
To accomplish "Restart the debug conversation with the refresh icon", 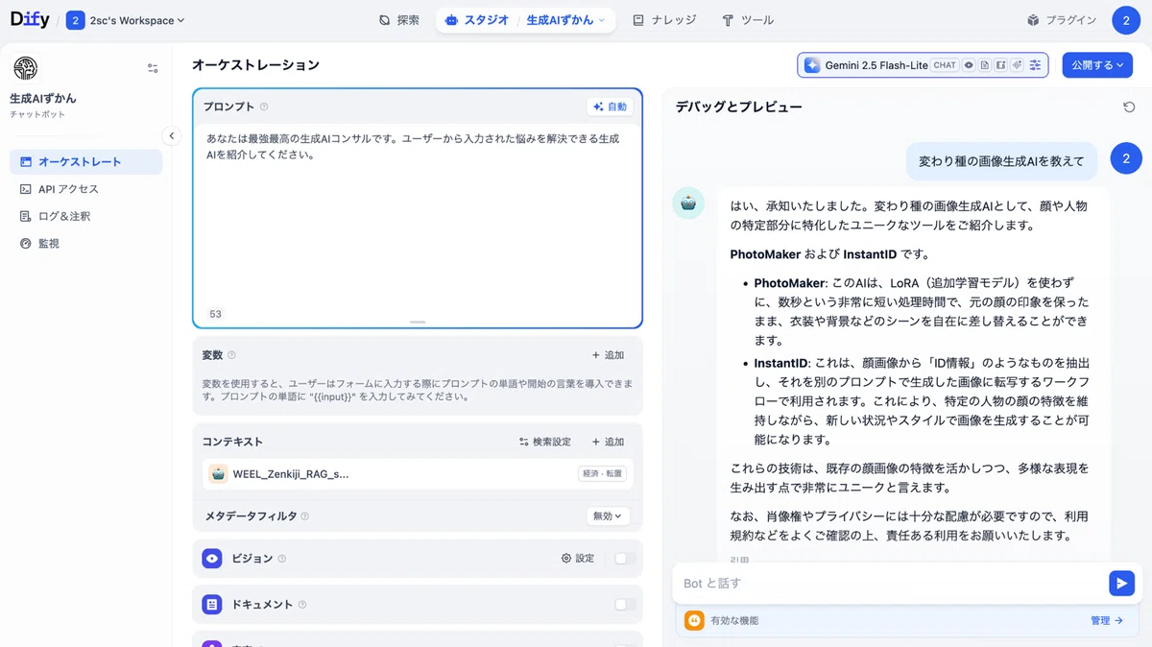I will coord(1129,107).
